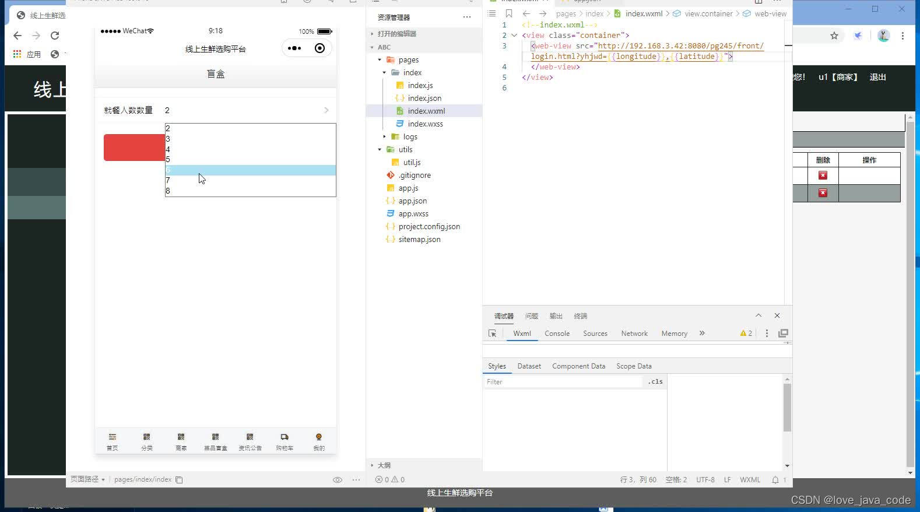Switch to the 终端 panel tab
The height and width of the screenshot is (512, 920).
tap(580, 316)
